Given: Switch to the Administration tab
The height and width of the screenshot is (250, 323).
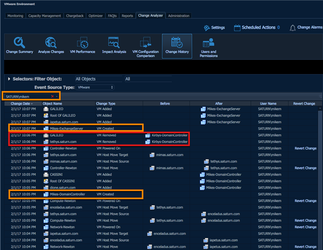Looking at the screenshot, I should tap(178, 16).
